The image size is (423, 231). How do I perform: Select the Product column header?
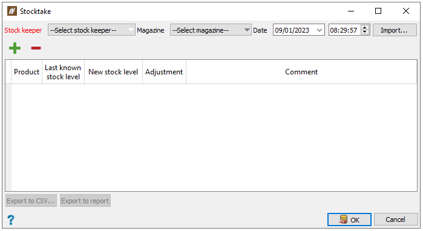(27, 72)
